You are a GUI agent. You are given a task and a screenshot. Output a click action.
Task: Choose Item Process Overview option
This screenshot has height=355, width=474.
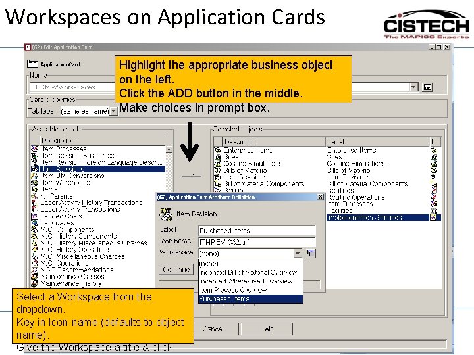click(251, 290)
